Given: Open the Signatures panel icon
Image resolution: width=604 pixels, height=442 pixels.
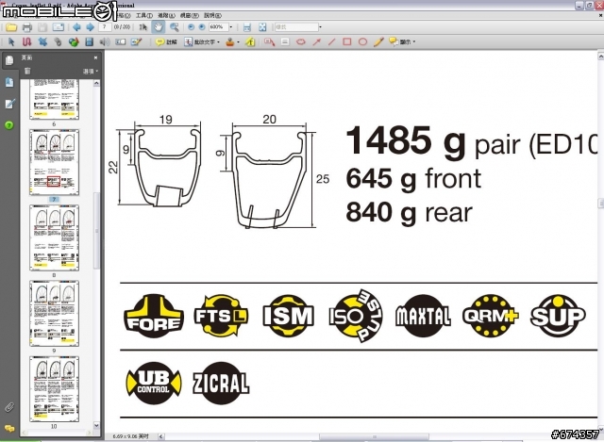Looking at the screenshot, I should click(x=9, y=104).
